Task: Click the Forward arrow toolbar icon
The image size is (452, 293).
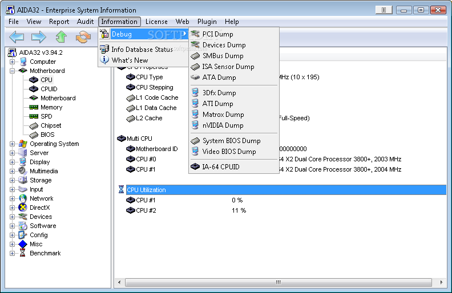Action: coord(39,37)
